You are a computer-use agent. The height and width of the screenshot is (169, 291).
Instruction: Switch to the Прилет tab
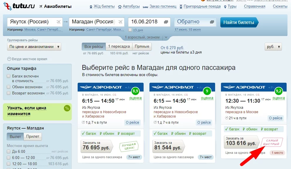[x=33, y=137]
